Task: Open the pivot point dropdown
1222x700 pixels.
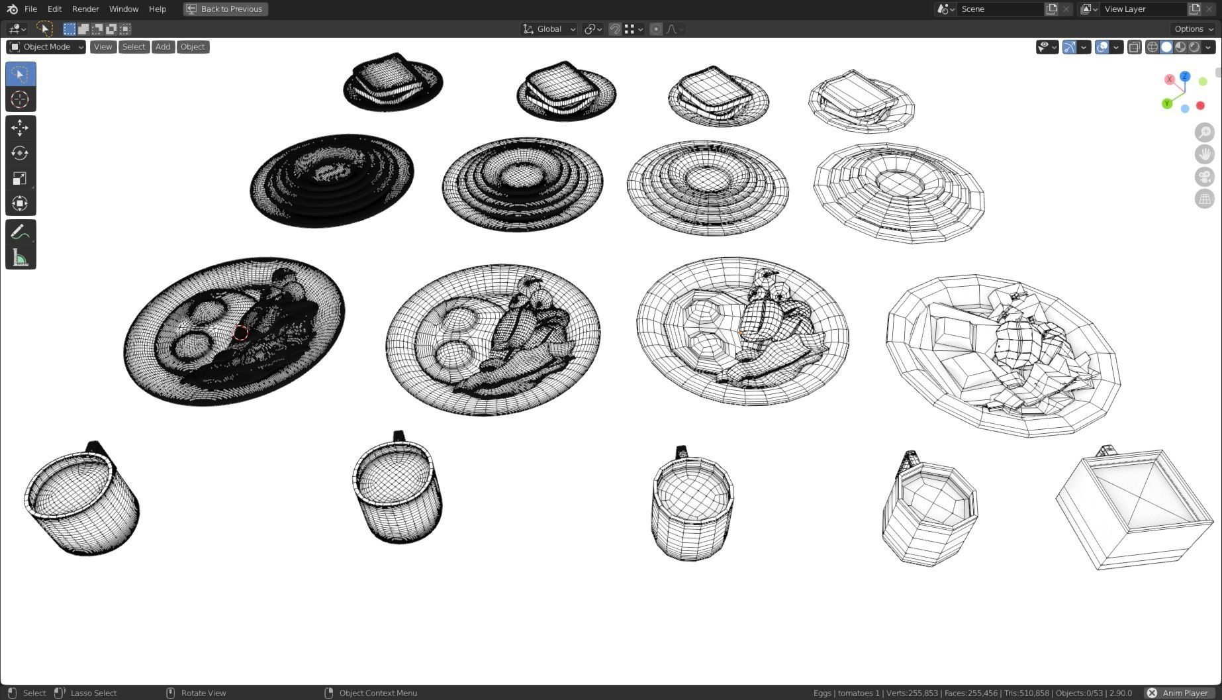Action: point(592,29)
